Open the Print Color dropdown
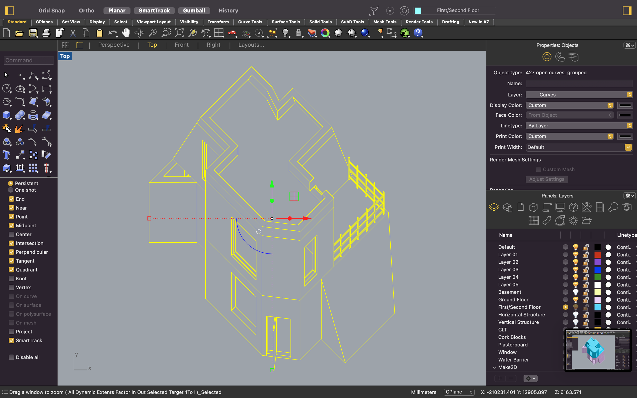The image size is (637, 398). coord(569,136)
